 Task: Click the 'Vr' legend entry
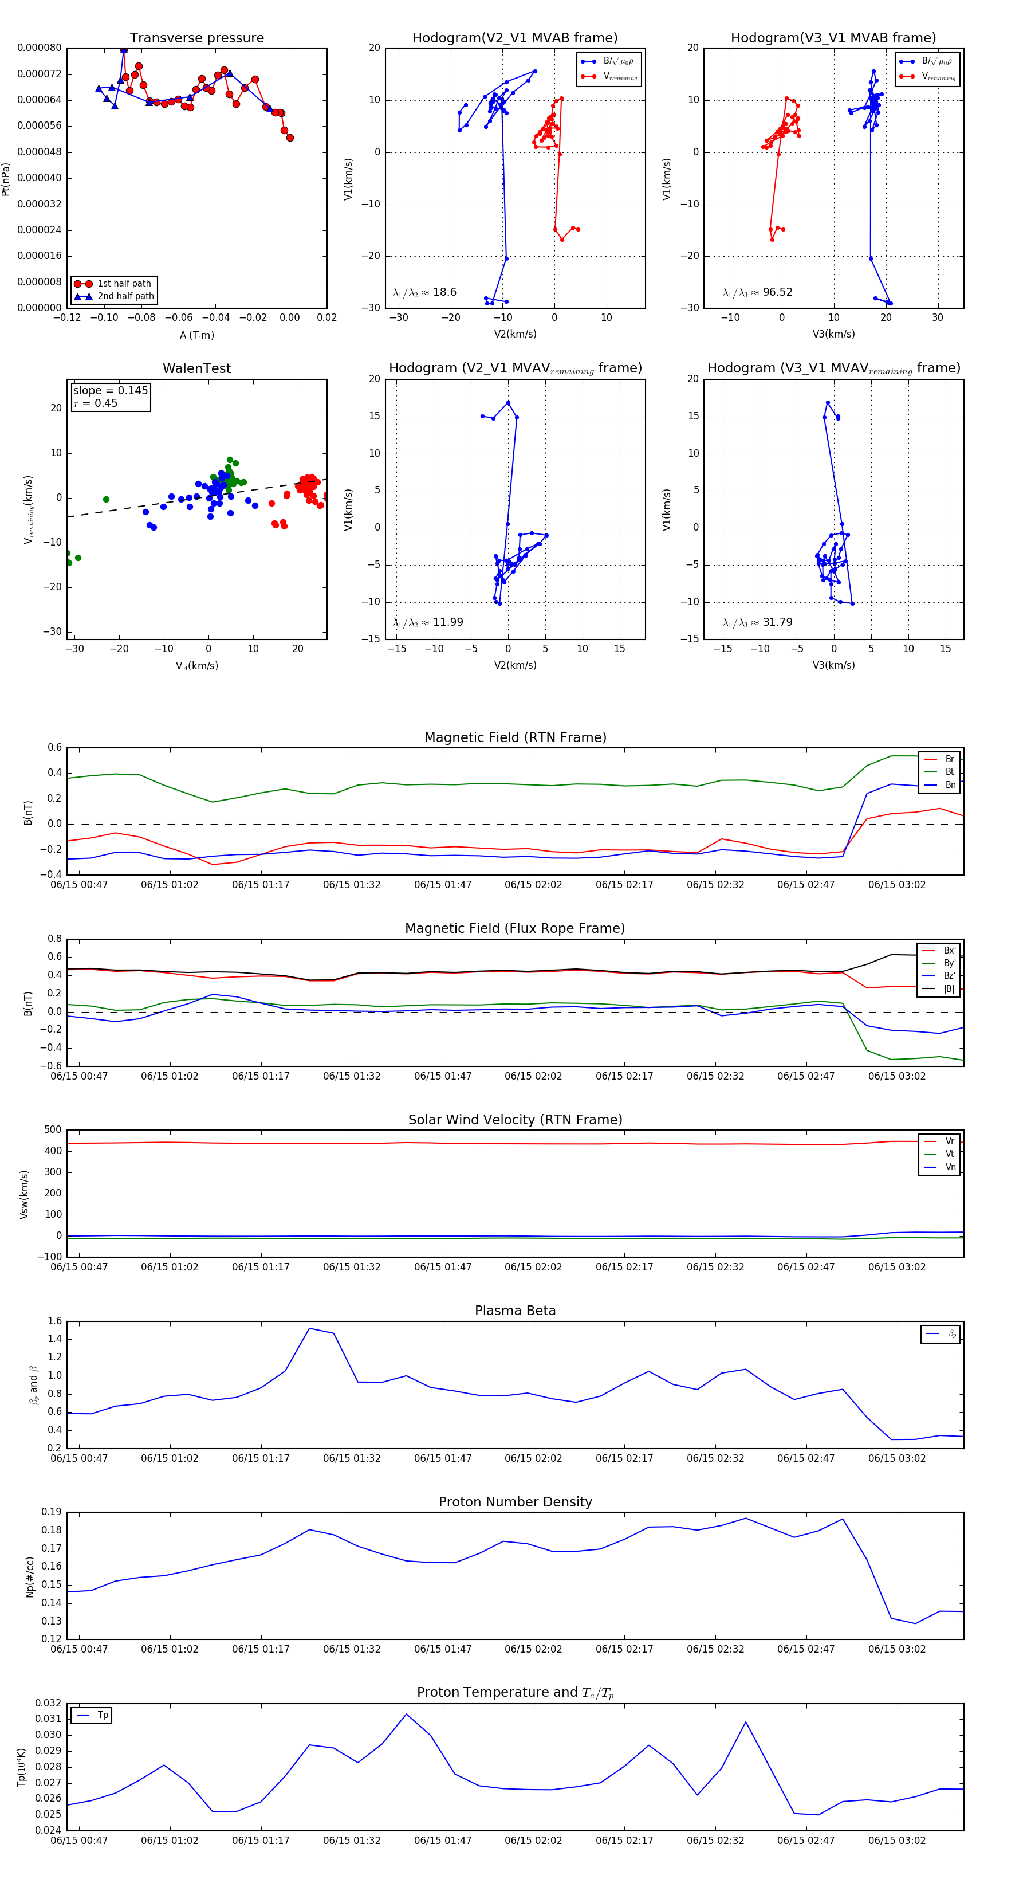pos(939,1141)
